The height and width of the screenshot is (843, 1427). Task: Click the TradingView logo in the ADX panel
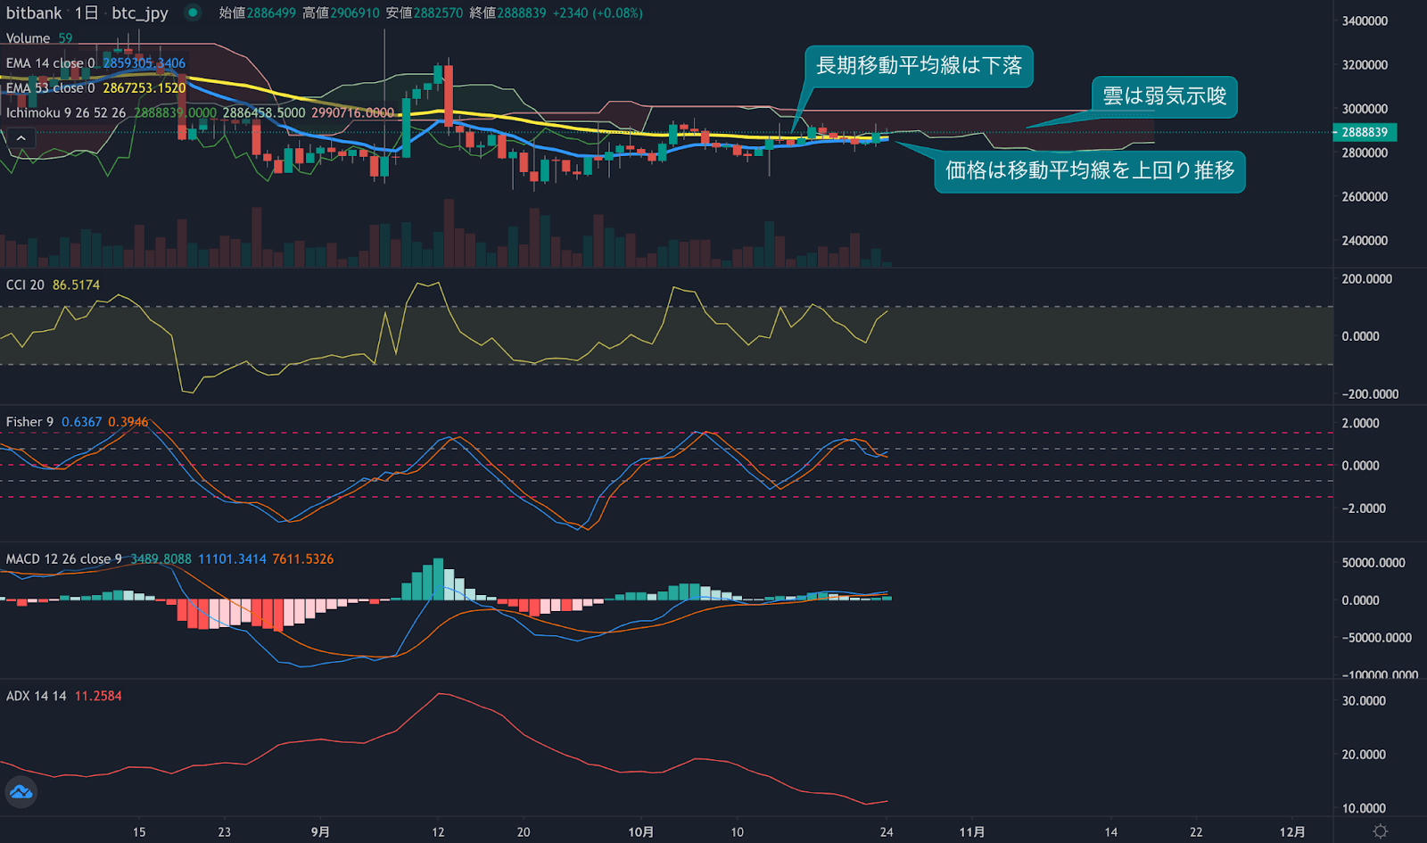(20, 792)
